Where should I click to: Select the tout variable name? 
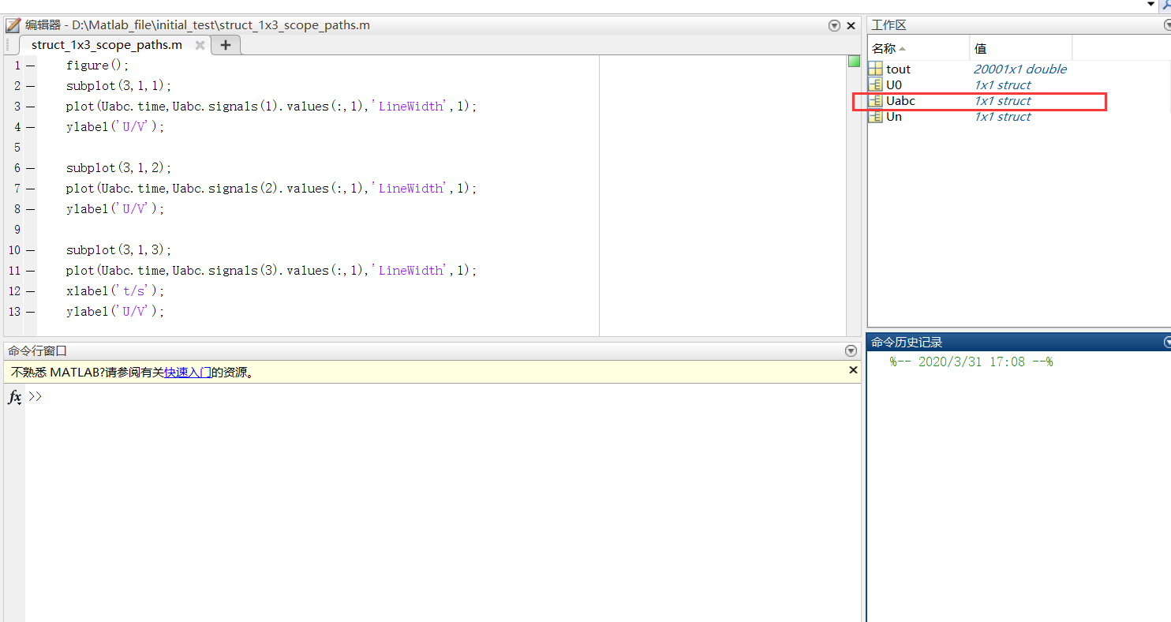898,69
